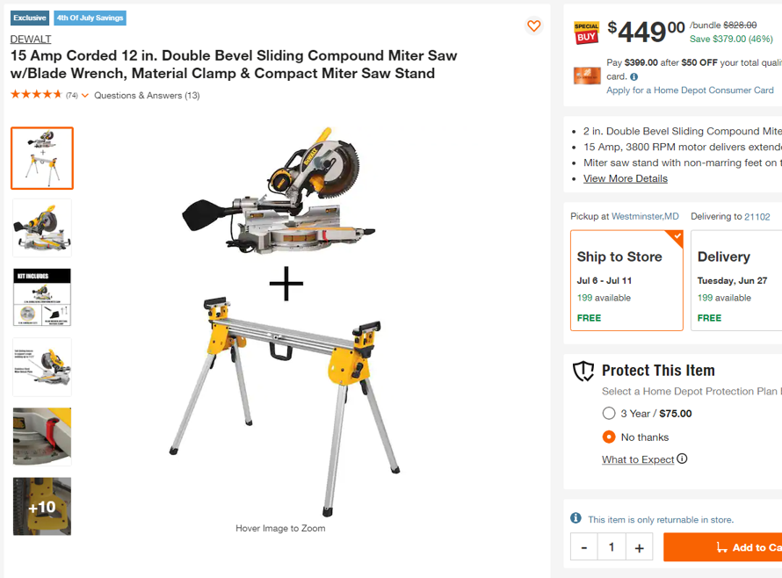Save this item using the heart icon
The height and width of the screenshot is (578, 782).
point(534,26)
